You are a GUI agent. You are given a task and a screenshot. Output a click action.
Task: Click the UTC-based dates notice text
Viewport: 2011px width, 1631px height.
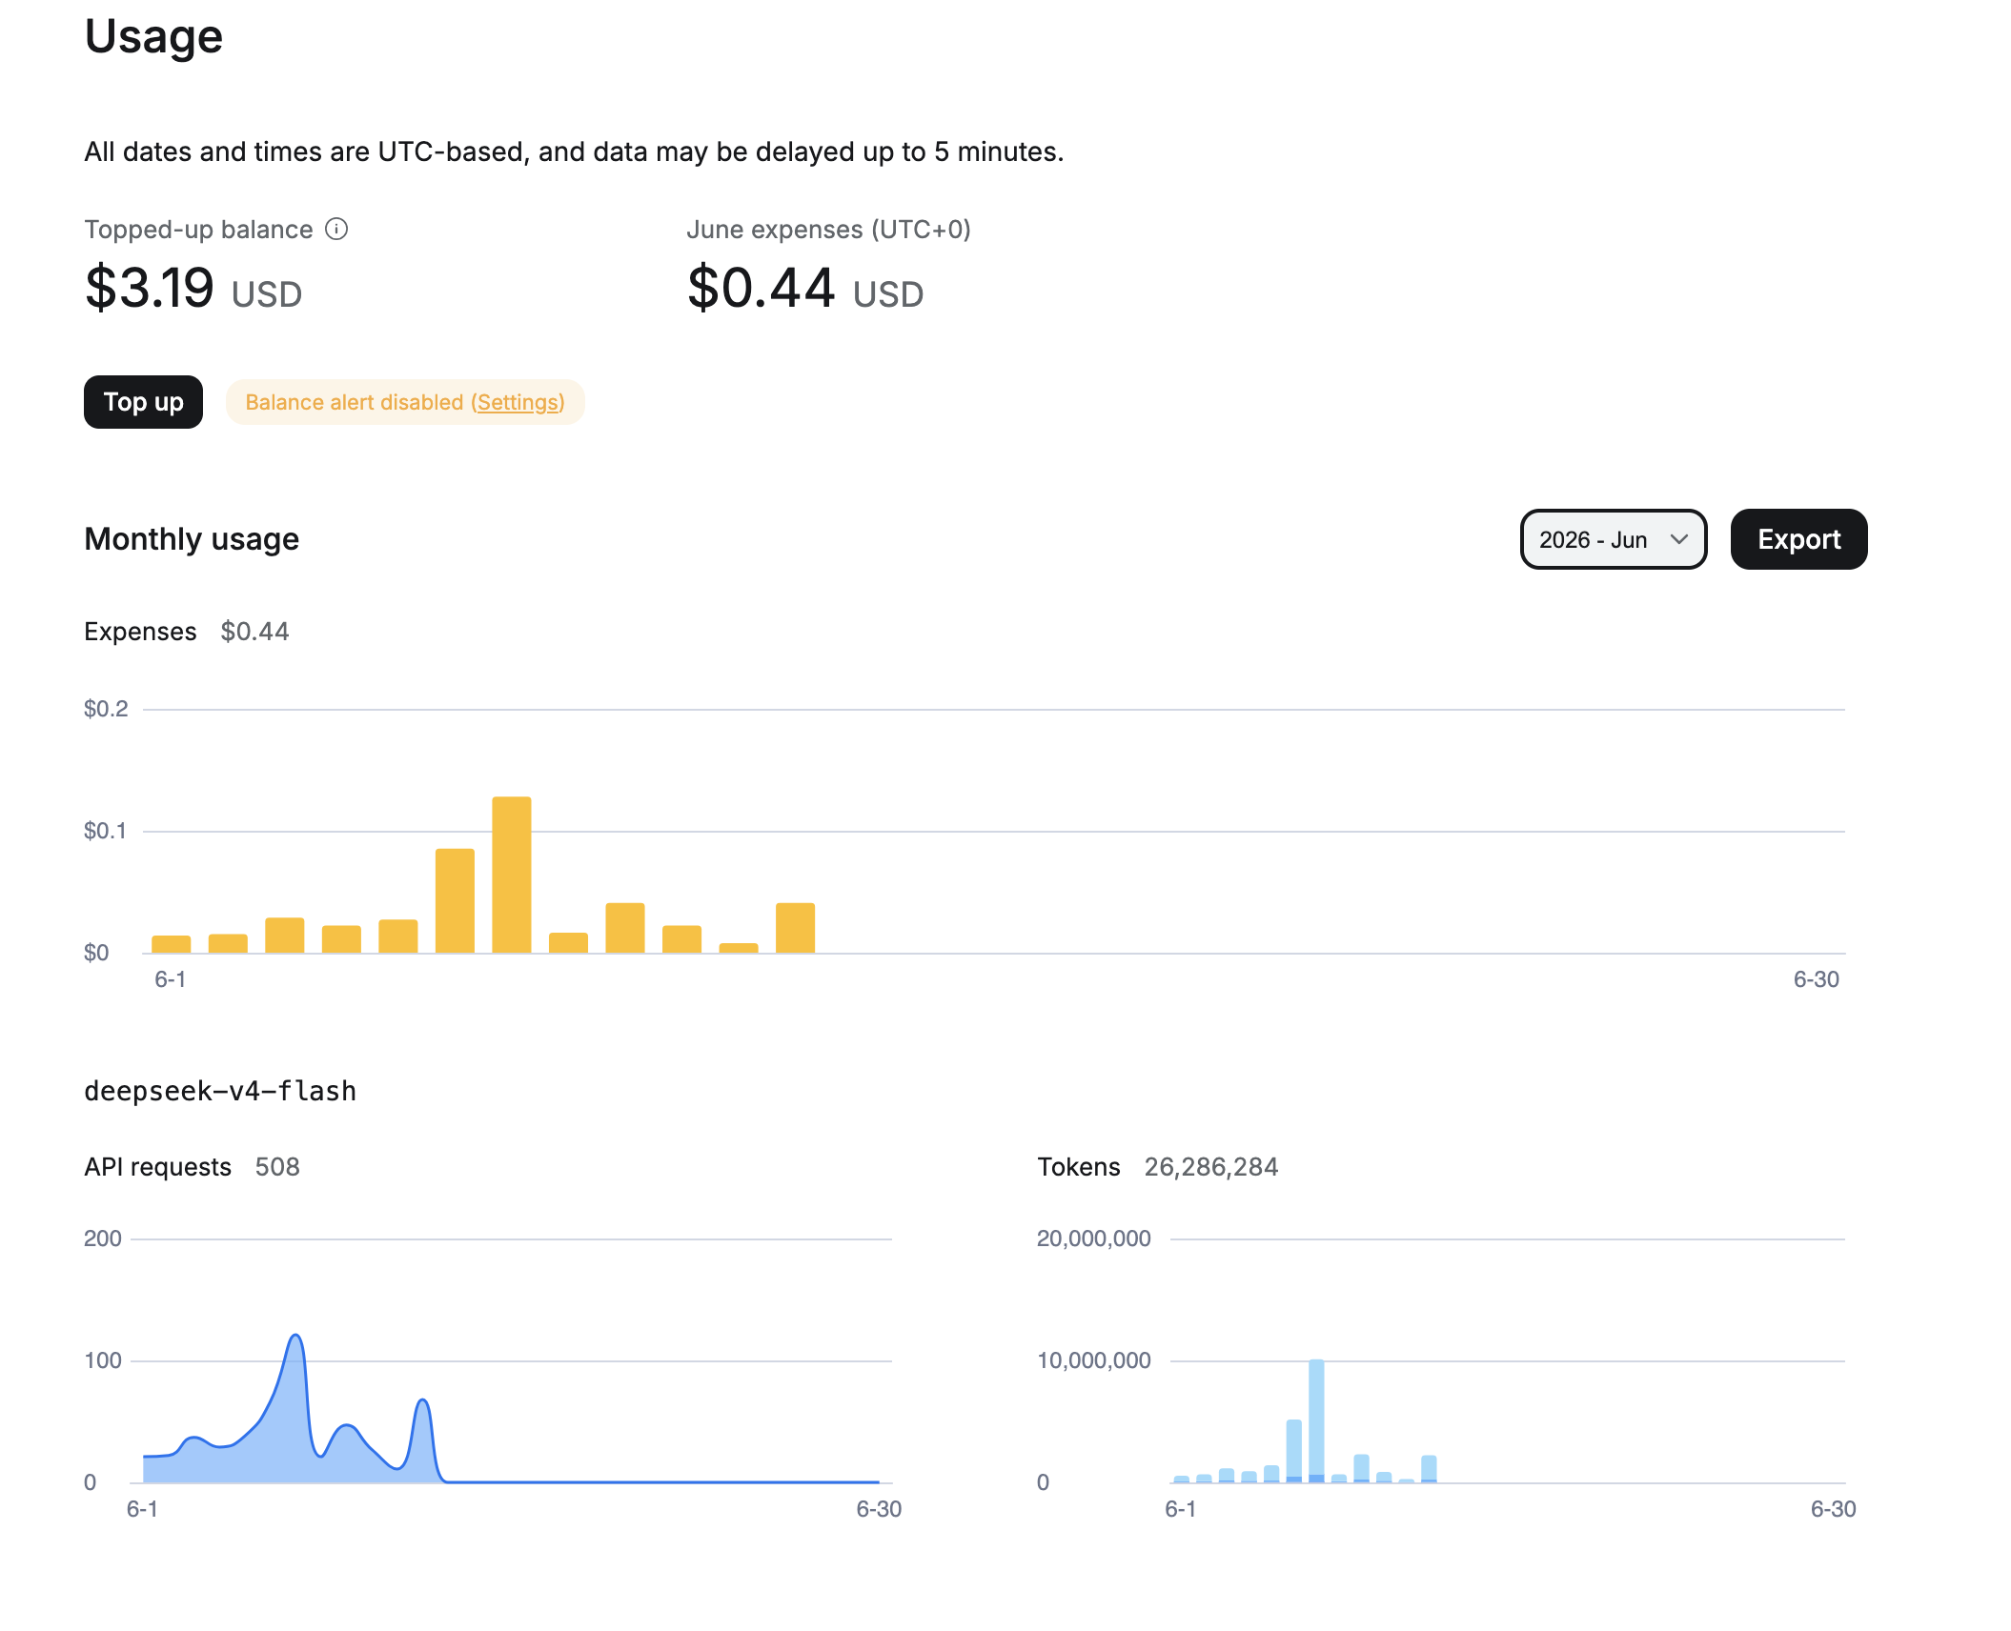[574, 152]
